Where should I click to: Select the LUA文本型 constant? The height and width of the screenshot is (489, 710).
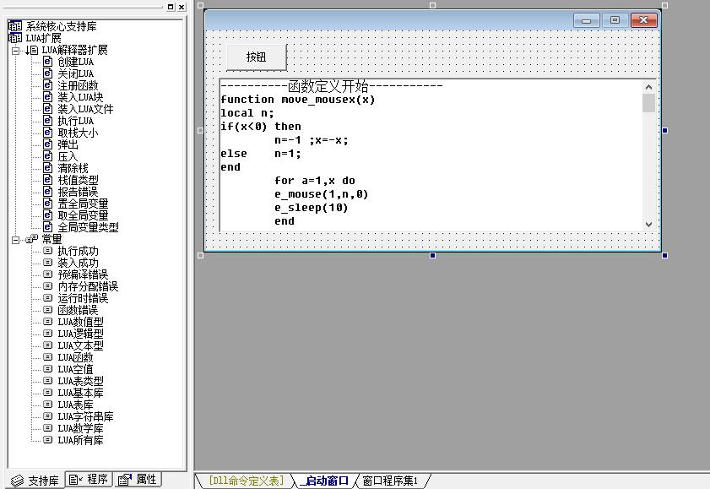(80, 345)
